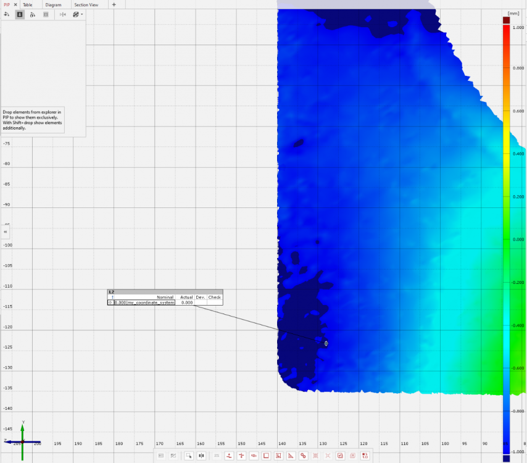This screenshot has height=463, width=527.
Task: Open the Diagram tab
Action: (x=53, y=4)
